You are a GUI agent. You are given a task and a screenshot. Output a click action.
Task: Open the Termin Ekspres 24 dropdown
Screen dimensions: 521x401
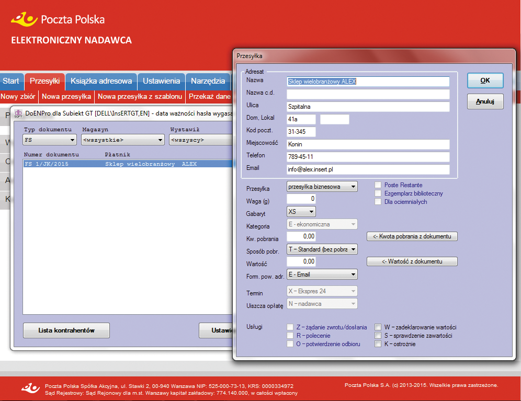tap(322, 291)
